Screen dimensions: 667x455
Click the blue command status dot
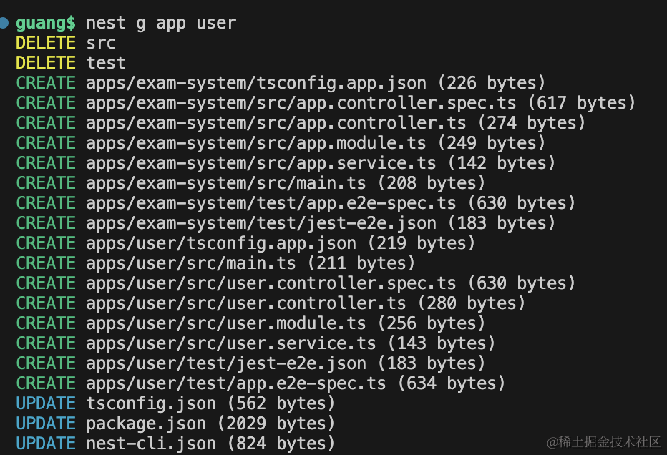point(4,23)
